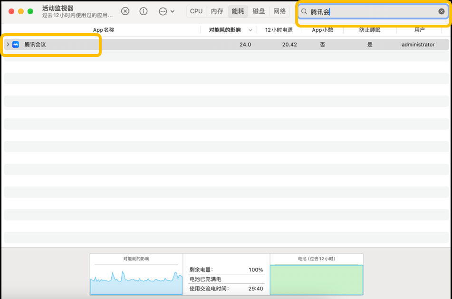Click the 使用交流电时间 29:40 value

pyautogui.click(x=255, y=289)
